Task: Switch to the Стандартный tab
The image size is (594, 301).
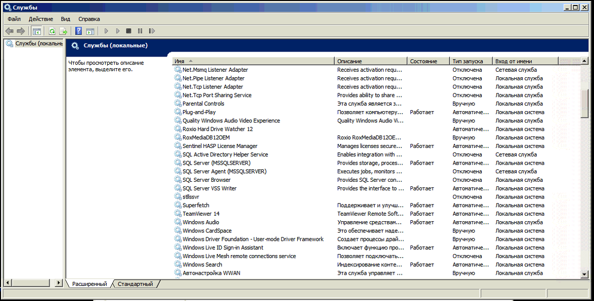Action: [x=135, y=284]
